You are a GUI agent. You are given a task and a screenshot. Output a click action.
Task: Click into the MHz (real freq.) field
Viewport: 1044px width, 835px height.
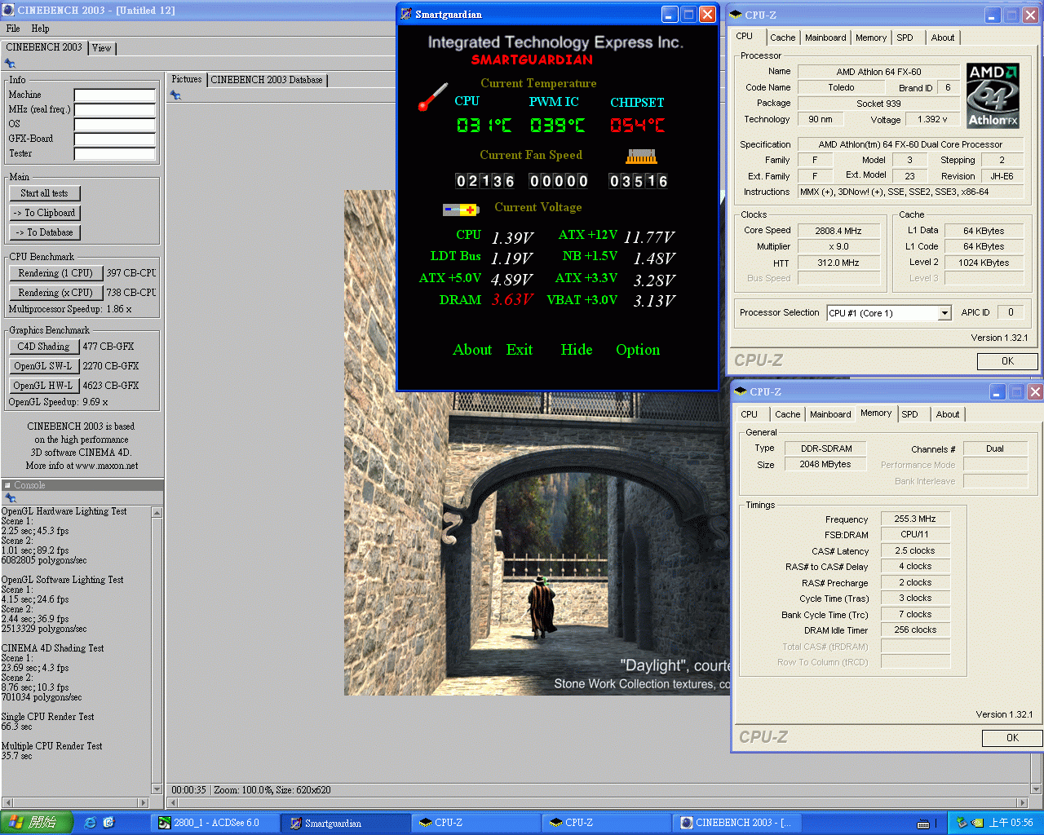[x=115, y=110]
